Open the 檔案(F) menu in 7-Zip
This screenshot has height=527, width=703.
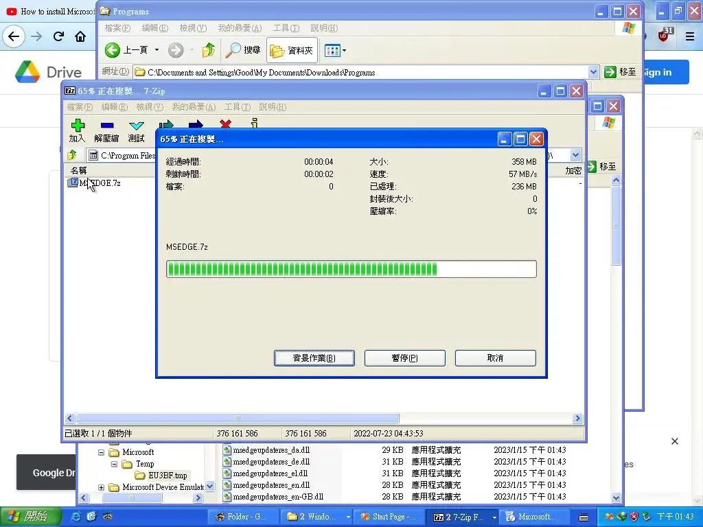pos(80,106)
